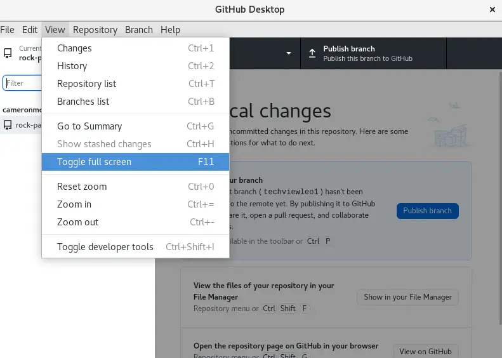Screen dimensions: 502x358
Task: Click Show in your File Manager button
Action: (x=407, y=297)
